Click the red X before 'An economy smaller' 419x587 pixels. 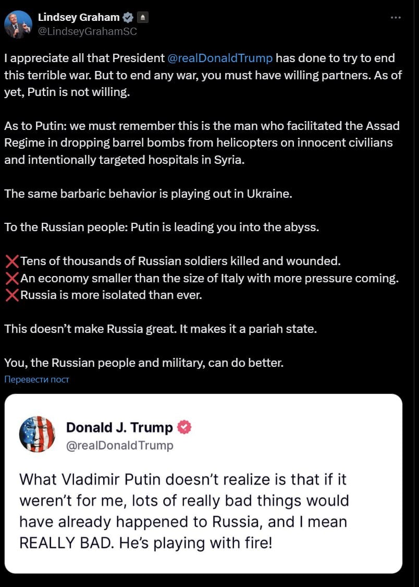pos(12,278)
